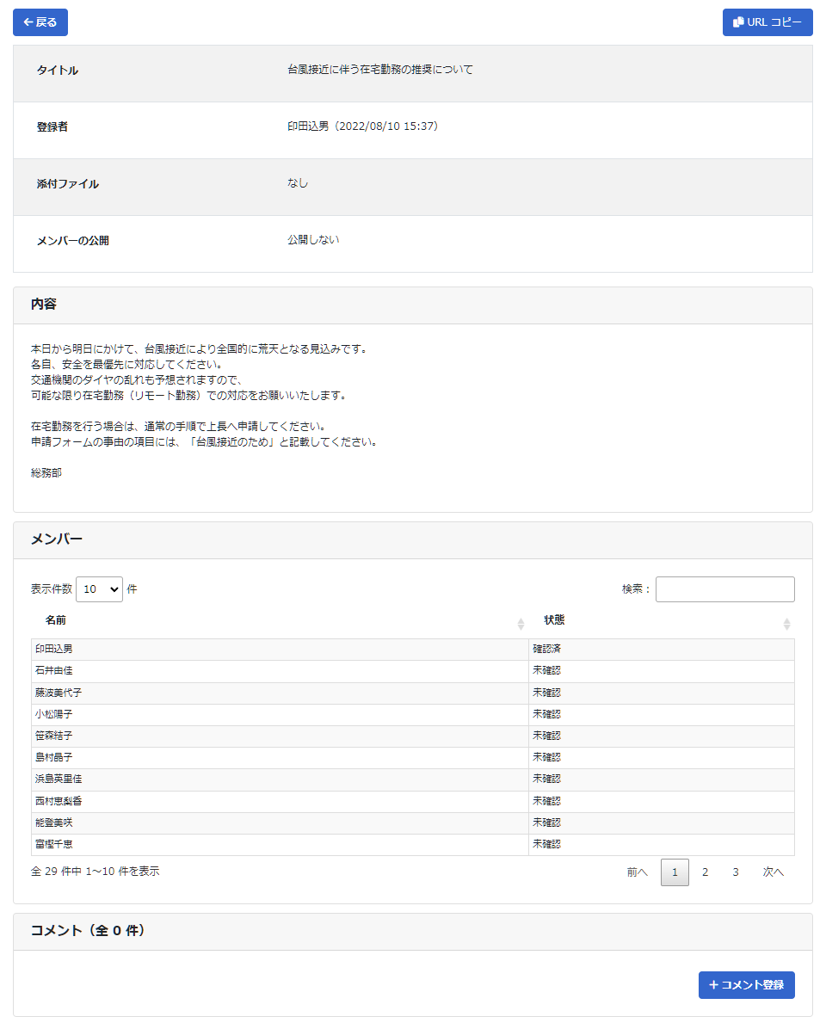This screenshot has width=826, height=1029.
Task: Add a comment with コメント登録 button
Action: [x=746, y=985]
